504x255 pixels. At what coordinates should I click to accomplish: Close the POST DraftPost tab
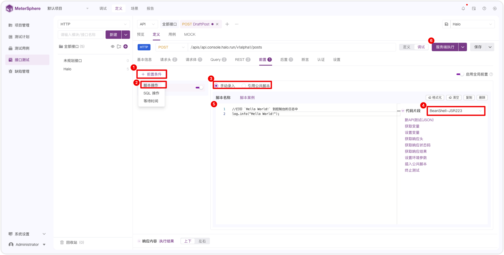[217, 24]
